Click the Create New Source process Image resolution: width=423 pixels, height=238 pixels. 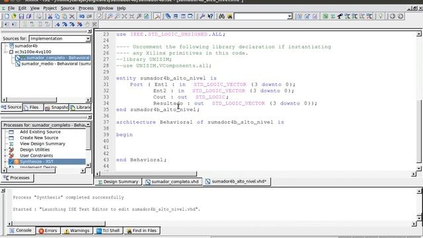click(x=39, y=138)
